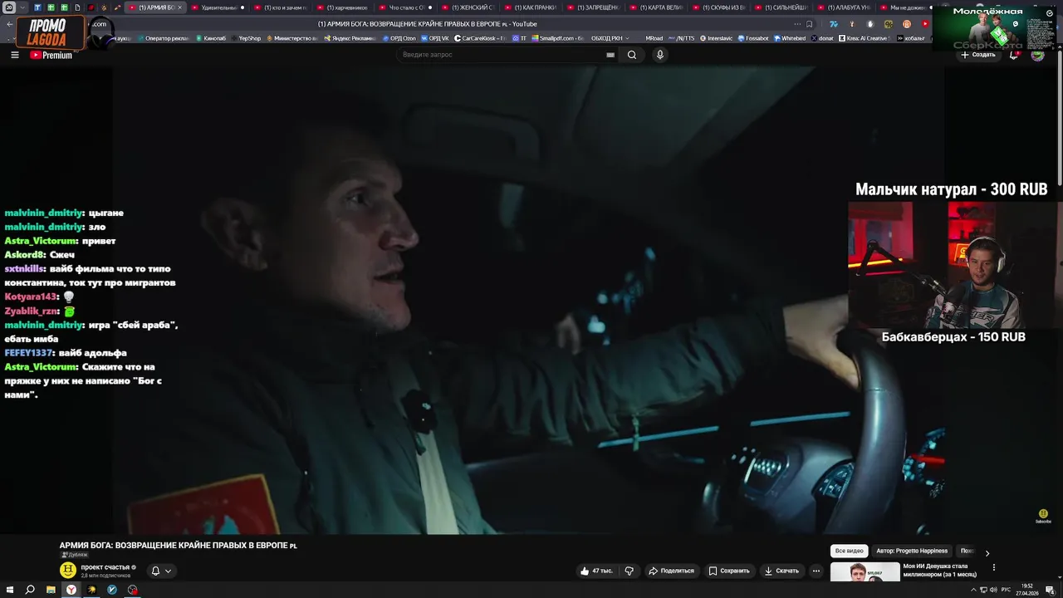Screen dimensions: 1063x598
Task: Open the проект счастья channel name link
Action: click(105, 567)
